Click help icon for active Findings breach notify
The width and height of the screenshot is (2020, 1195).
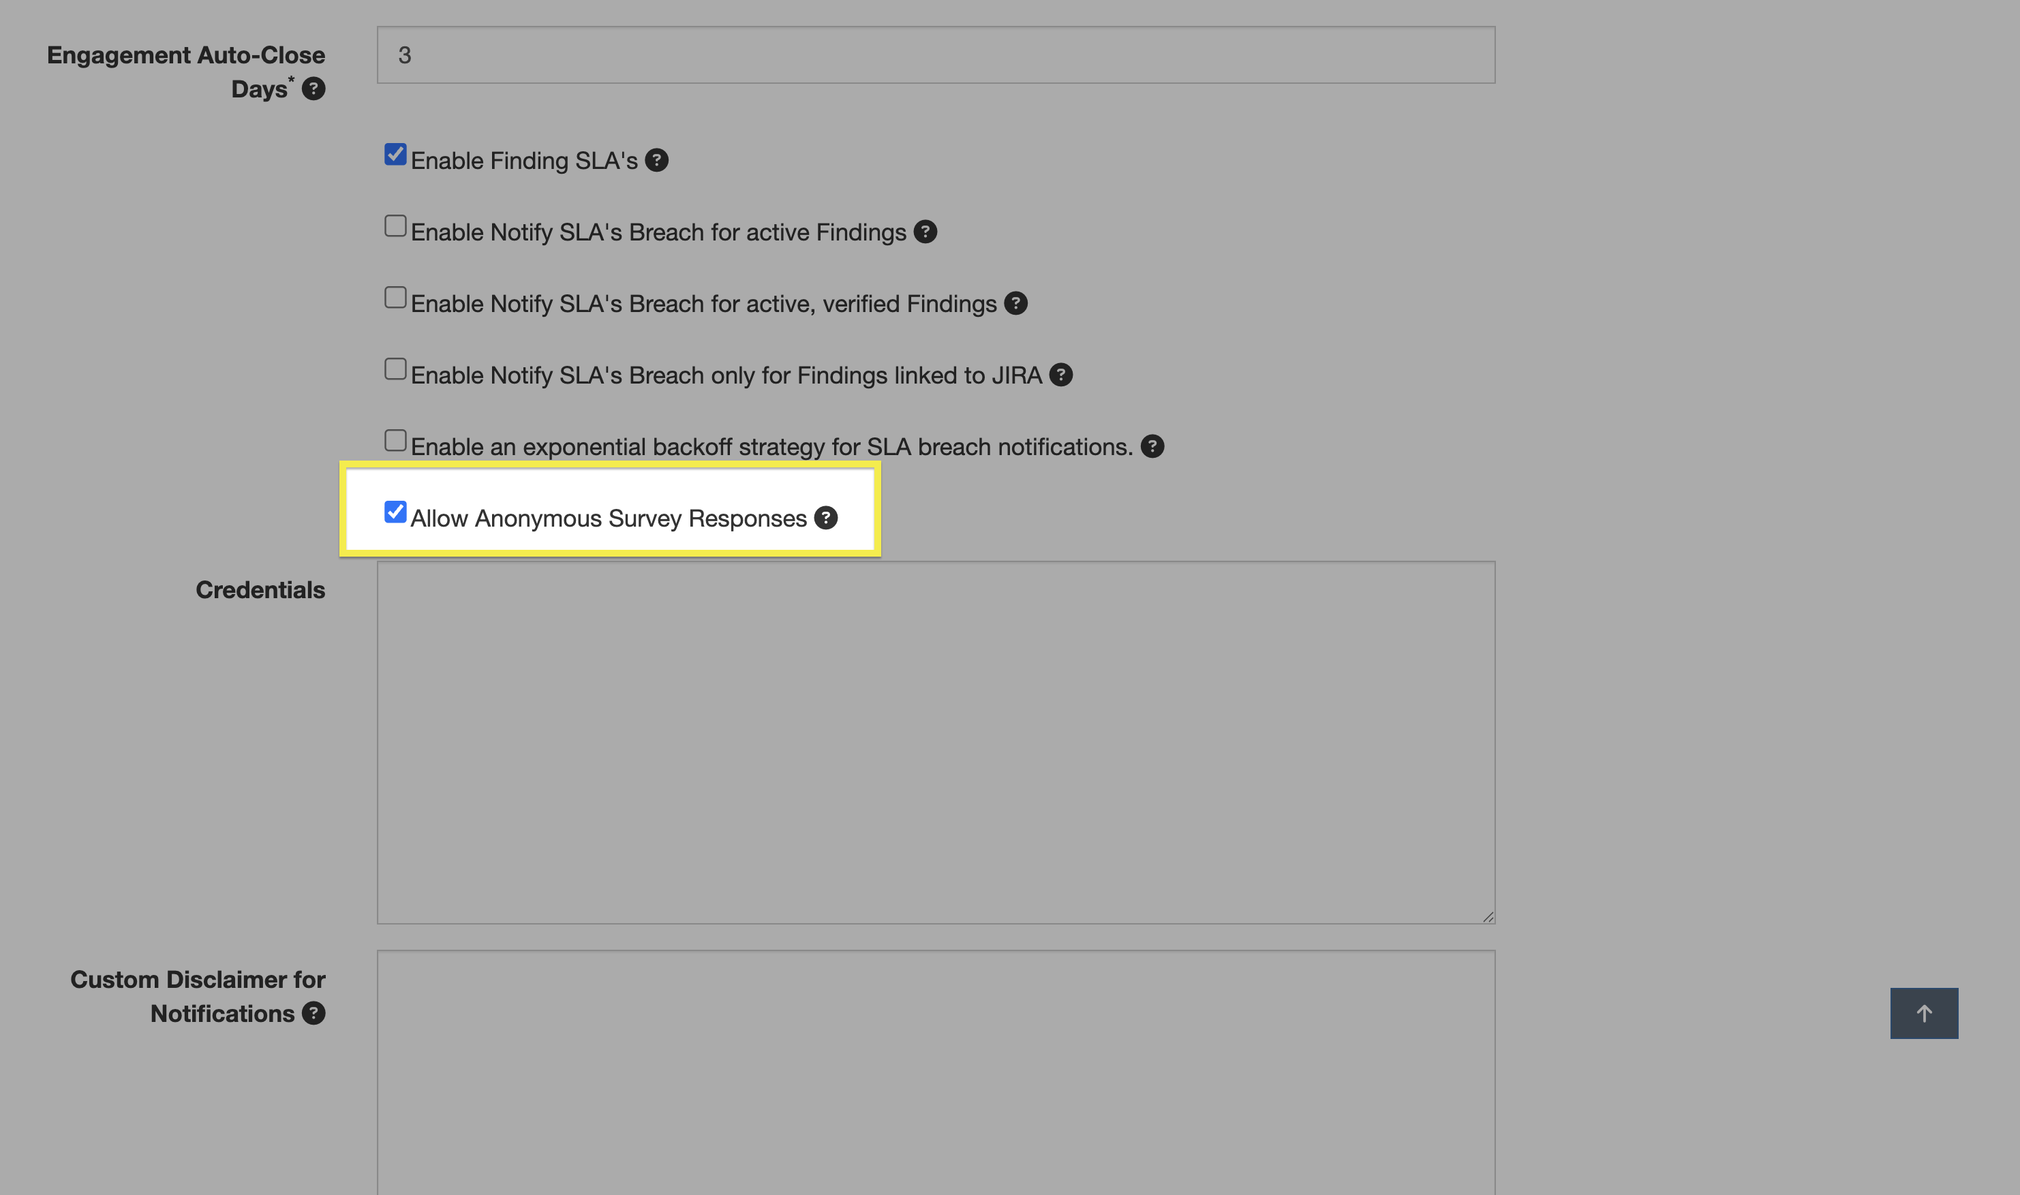click(925, 232)
